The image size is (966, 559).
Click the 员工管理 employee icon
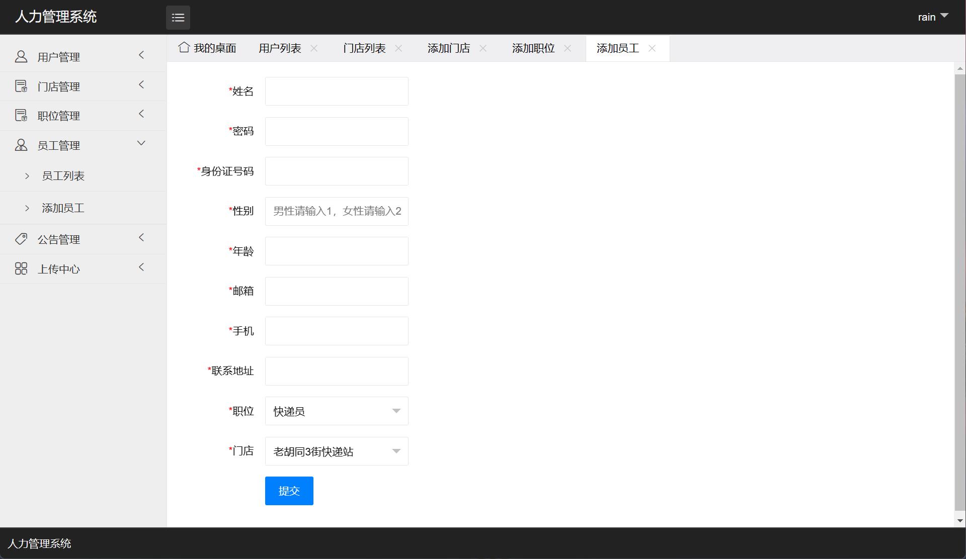click(21, 145)
